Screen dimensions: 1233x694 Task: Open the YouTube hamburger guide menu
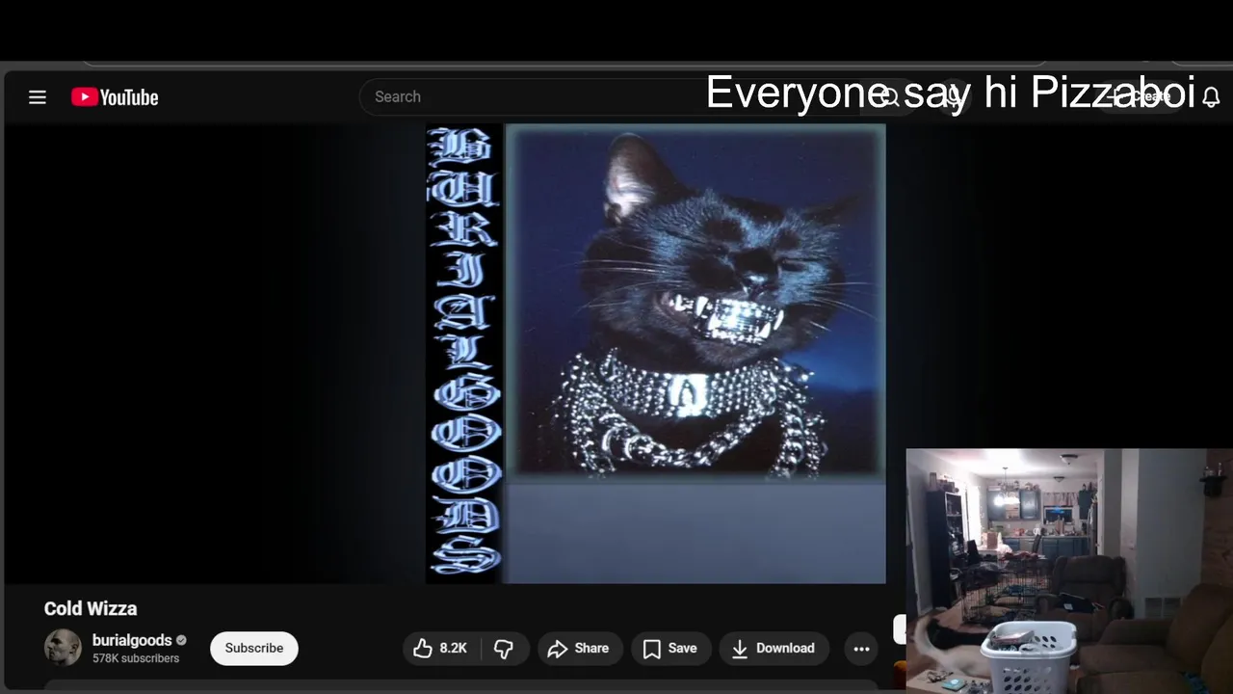(38, 97)
